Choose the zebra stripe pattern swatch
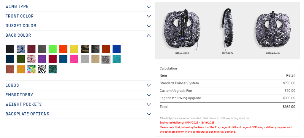 pos(42,69)
